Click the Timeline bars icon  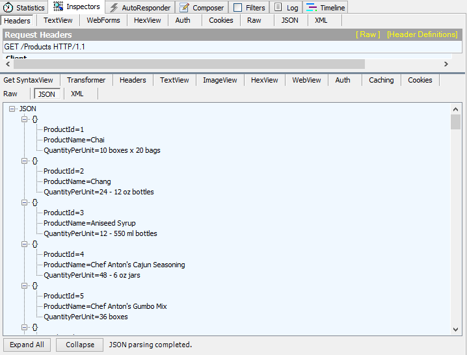point(311,8)
